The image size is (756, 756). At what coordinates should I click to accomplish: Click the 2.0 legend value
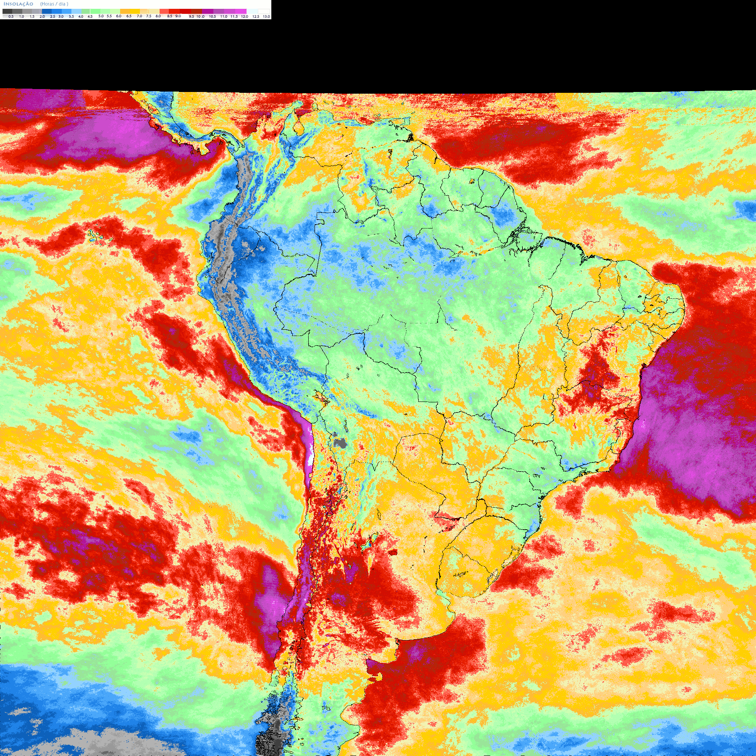(42, 16)
